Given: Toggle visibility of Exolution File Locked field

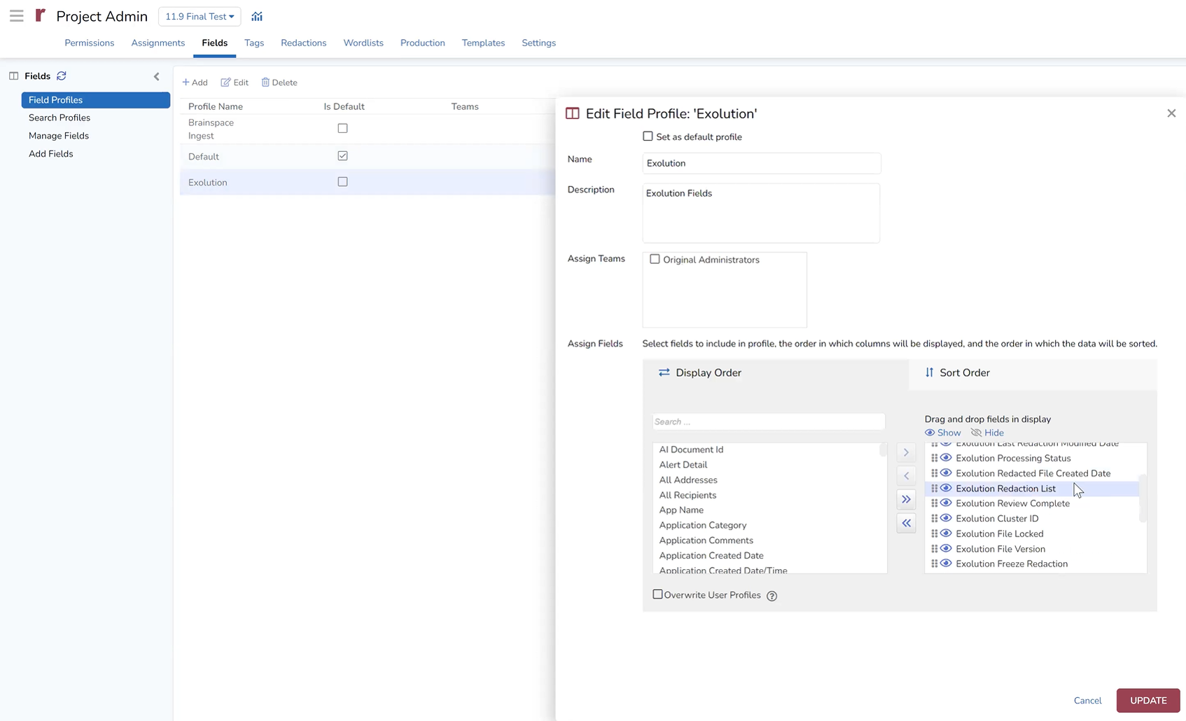Looking at the screenshot, I should (946, 533).
